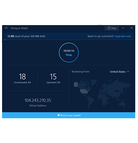
Task: Click the Downloaded KB counter
Action: click(x=22, y=78)
